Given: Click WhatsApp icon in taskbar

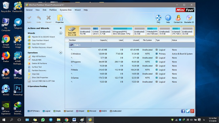Looking at the screenshot, I should pos(43,120).
